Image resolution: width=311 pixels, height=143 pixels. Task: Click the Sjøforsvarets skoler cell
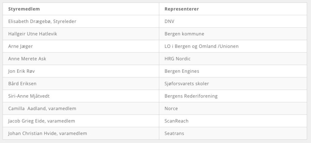coord(187,84)
